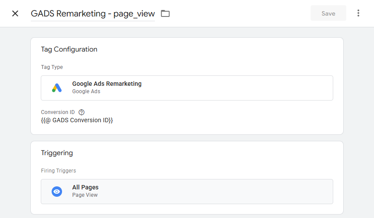Image resolution: width=374 pixels, height=218 pixels.
Task: Select the Google Ads Remarketing tag type title
Action: pyautogui.click(x=107, y=84)
